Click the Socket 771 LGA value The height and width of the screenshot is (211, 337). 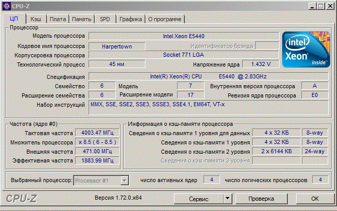184,55
